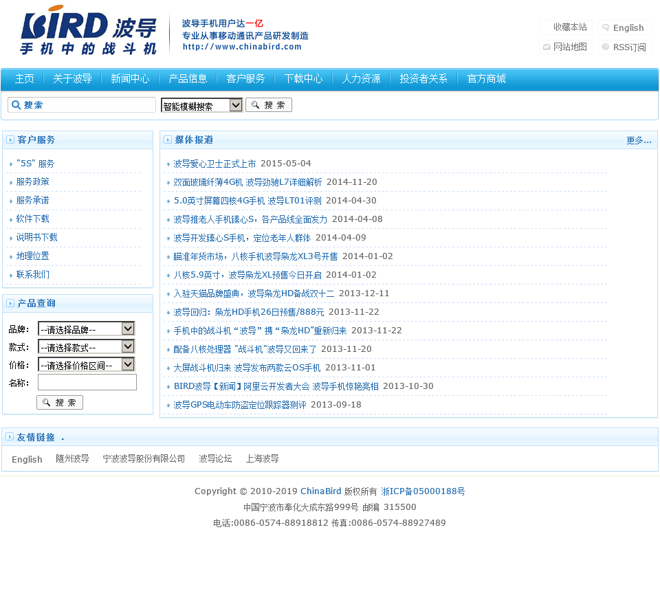660x600 pixels.
Task: Open 波导论坛 link
Action: 215,458
